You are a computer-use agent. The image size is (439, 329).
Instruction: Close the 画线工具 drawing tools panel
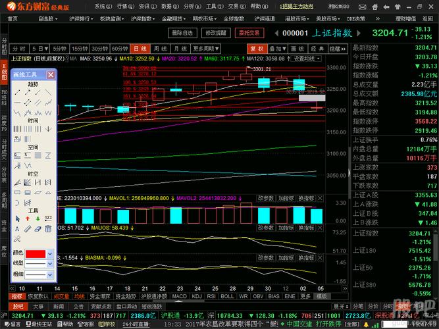click(52, 74)
